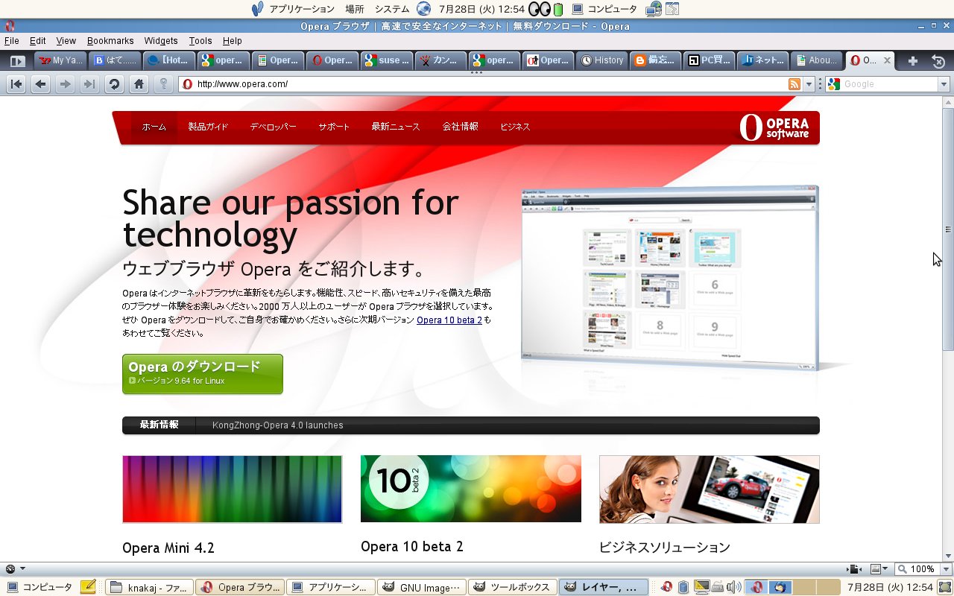Viewport: 954px width, 596px height.
Task: Switch to the PC買... tab
Action: pyautogui.click(x=710, y=60)
